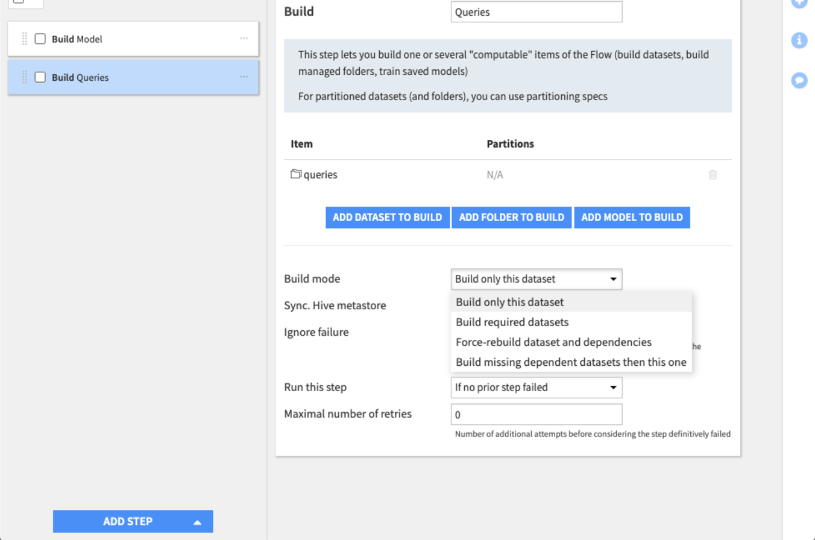Click the Sync. Hive metastore label
The image size is (815, 540).
335,306
